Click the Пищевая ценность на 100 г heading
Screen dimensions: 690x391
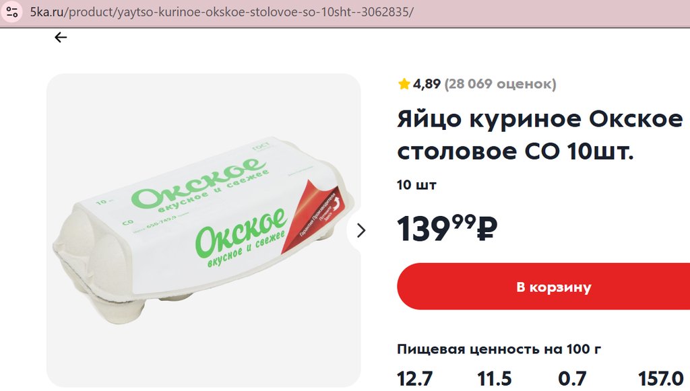click(499, 349)
